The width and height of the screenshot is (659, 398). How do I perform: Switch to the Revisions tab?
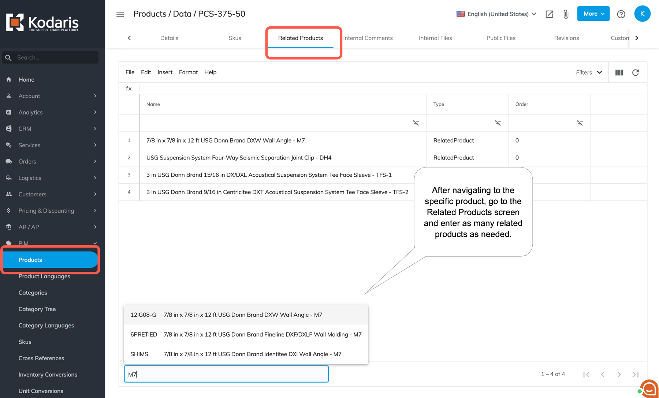(566, 38)
